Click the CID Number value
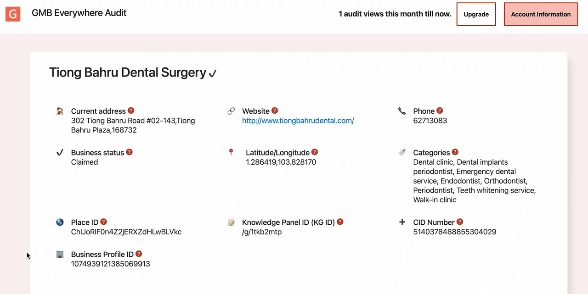This screenshot has width=588, height=294. click(455, 232)
